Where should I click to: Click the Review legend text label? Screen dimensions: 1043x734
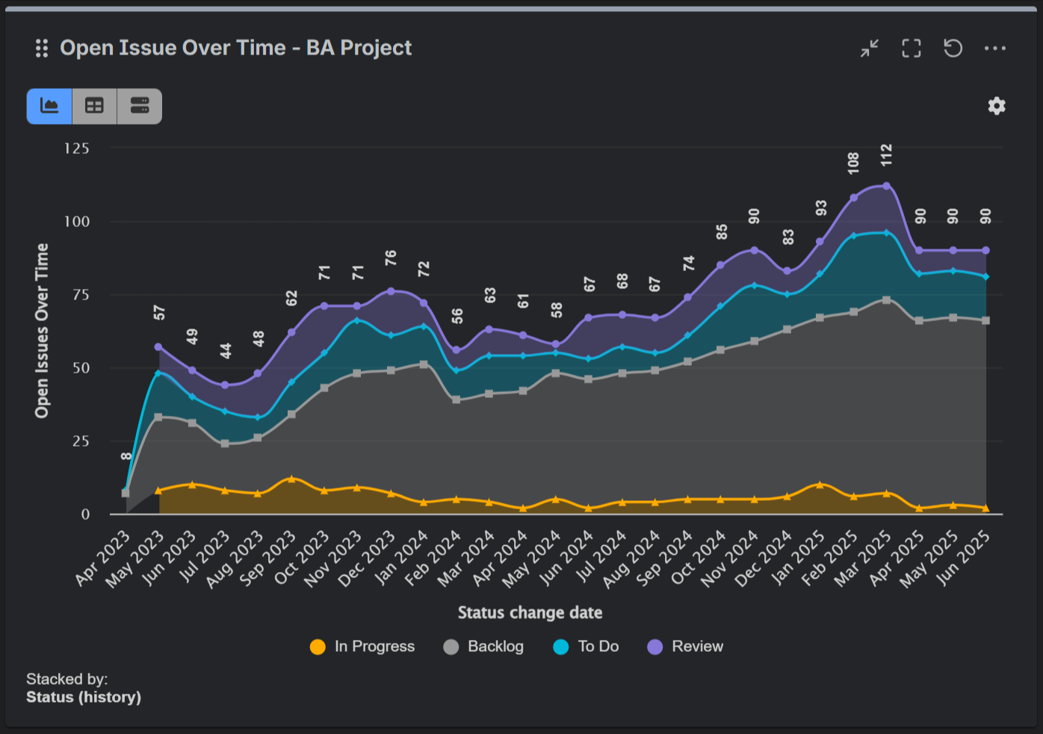click(x=698, y=647)
